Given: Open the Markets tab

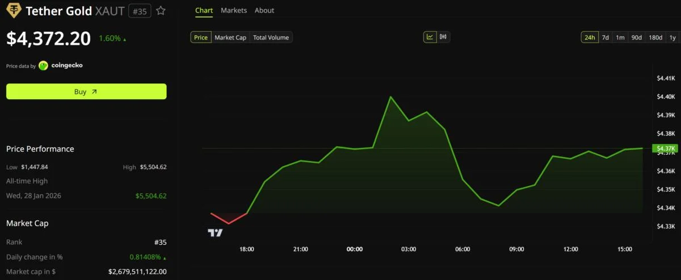Looking at the screenshot, I should [x=234, y=10].
